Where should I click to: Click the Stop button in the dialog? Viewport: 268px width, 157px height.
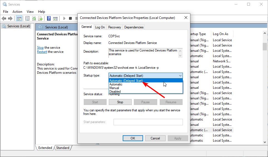pos(120,102)
